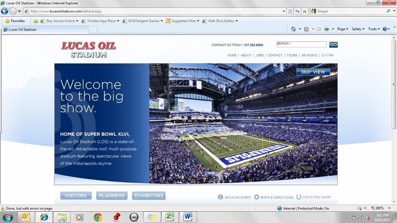This screenshot has width=397, height=223.
Task: Click the Windows Start orb
Action: tap(7, 217)
